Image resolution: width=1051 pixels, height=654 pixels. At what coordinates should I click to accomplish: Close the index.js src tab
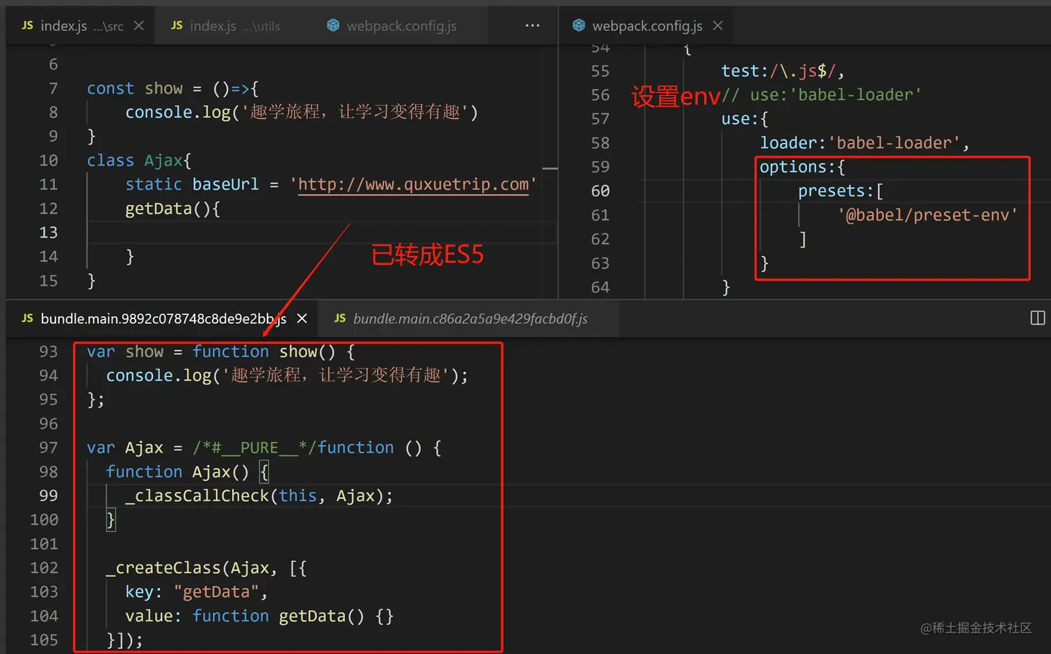[x=139, y=26]
